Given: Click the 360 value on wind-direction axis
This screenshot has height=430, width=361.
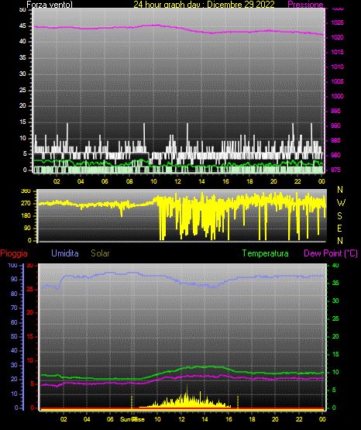Looking at the screenshot, I should point(26,191).
